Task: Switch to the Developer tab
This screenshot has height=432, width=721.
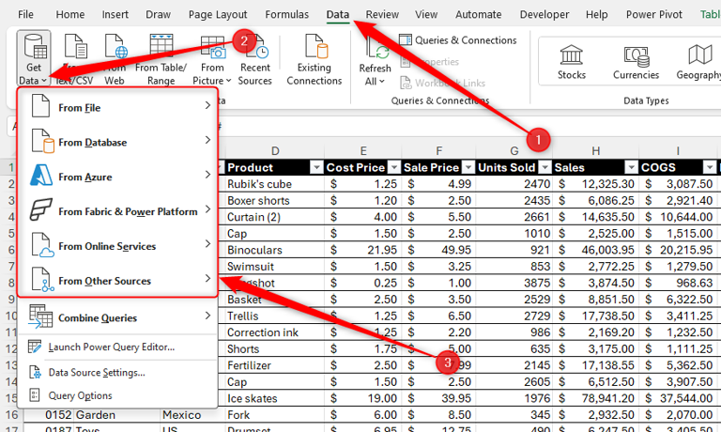Action: coord(545,14)
